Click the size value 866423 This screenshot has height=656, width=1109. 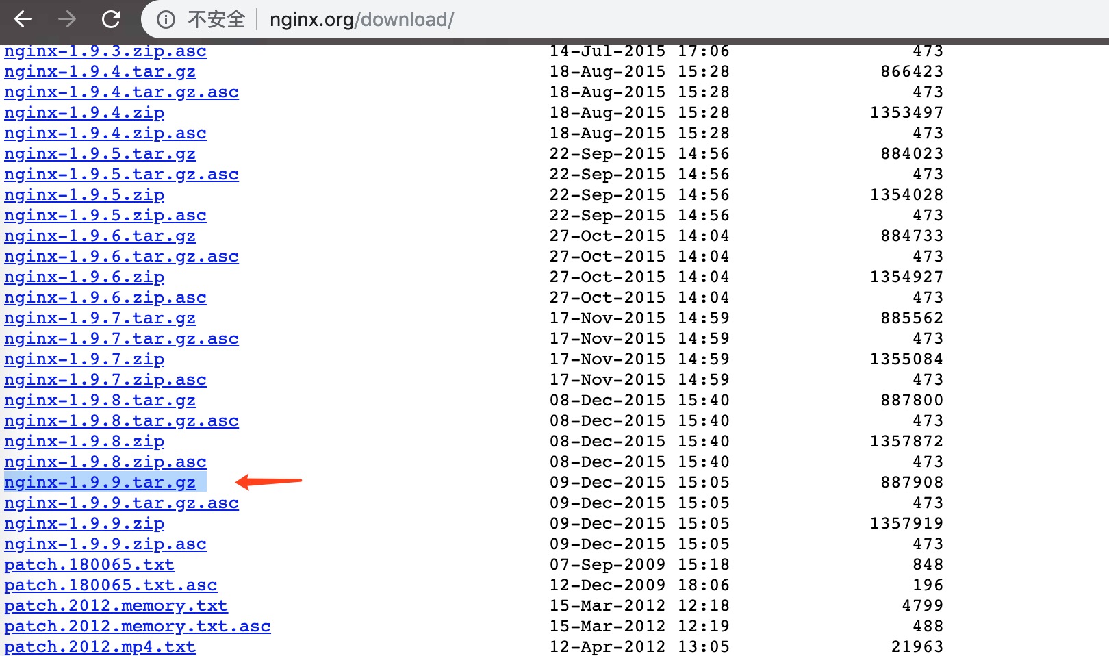tap(912, 72)
